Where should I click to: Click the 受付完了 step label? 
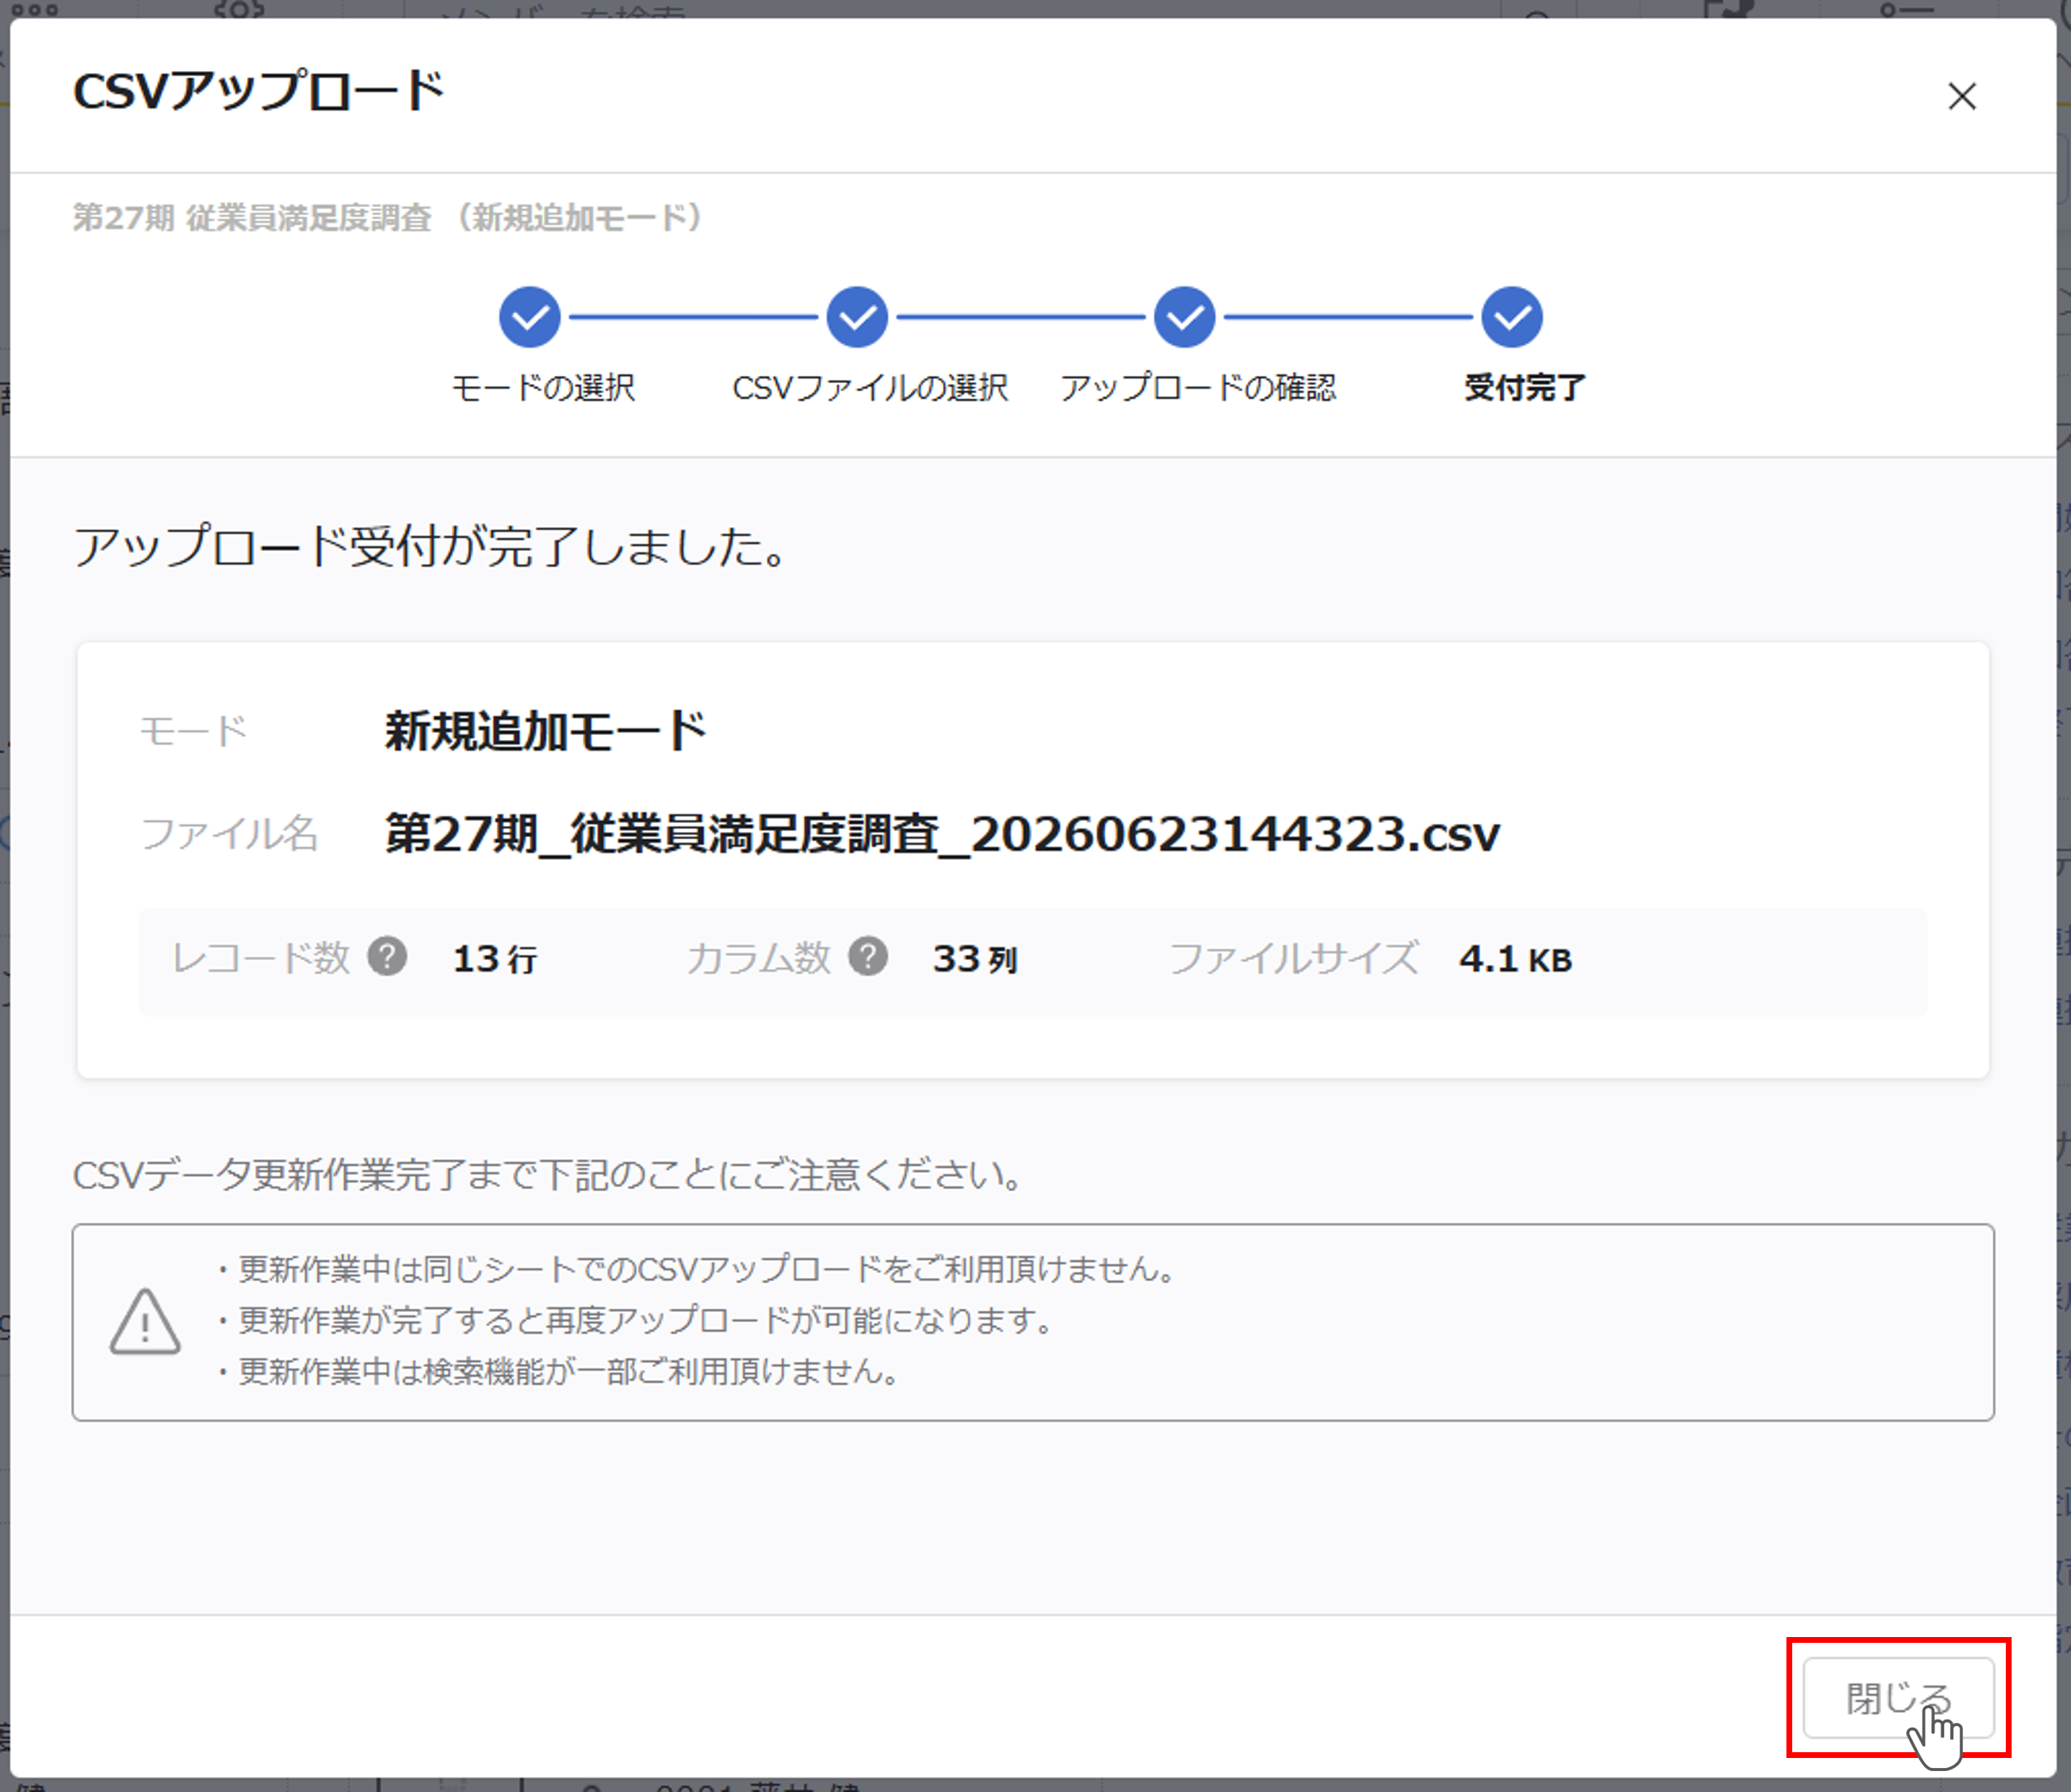pyautogui.click(x=1525, y=388)
